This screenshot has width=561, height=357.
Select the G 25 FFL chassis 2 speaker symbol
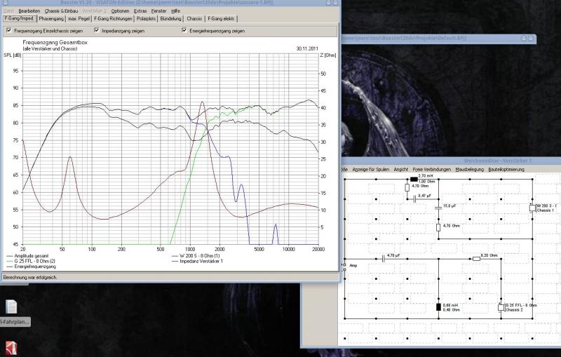tap(501, 307)
